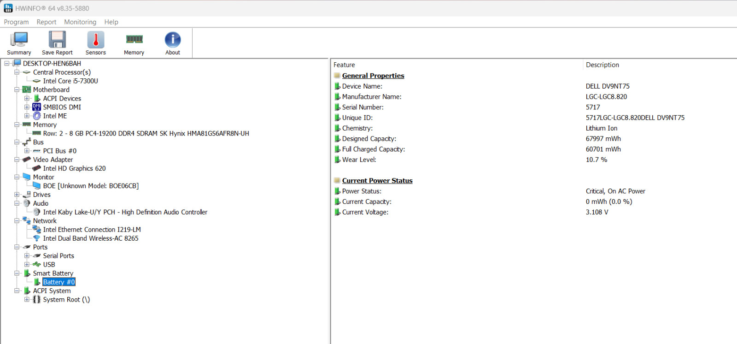Click the 0 mWh (0.0 %) current capacity
This screenshot has width=737, height=344.
click(609, 202)
